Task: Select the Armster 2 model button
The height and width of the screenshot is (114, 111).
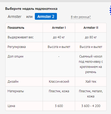Action: (46, 16)
